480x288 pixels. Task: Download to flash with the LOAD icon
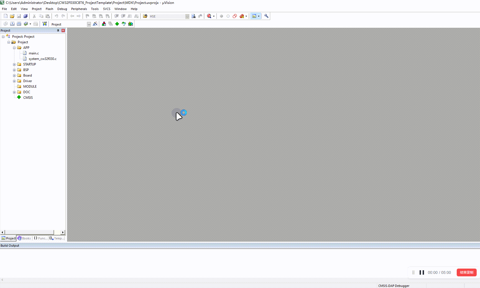[x=45, y=24]
